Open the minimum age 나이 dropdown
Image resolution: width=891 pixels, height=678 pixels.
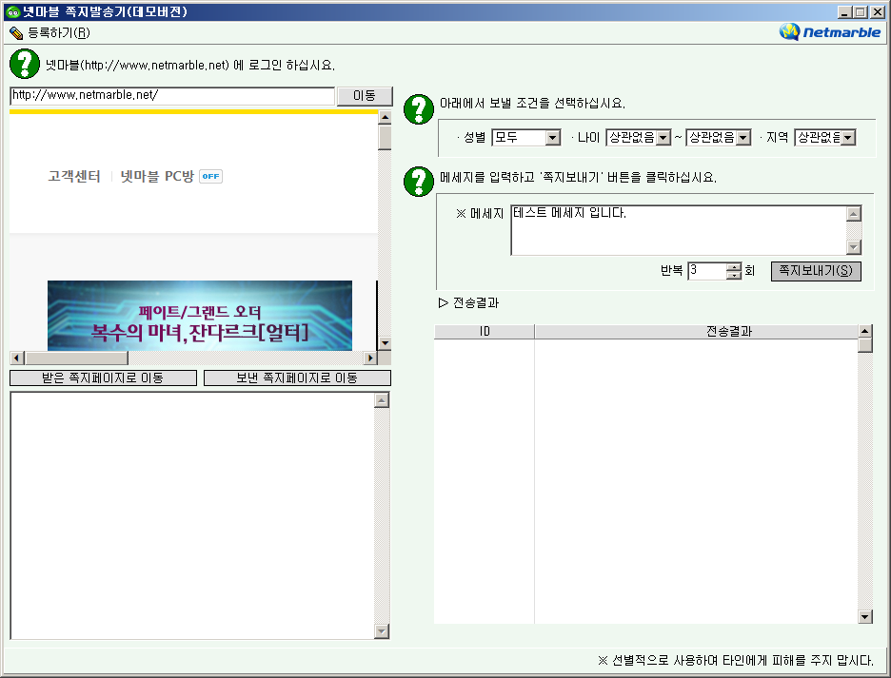tap(663, 138)
